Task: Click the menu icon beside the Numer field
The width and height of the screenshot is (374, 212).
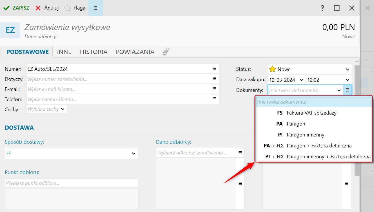Action: pos(215,69)
